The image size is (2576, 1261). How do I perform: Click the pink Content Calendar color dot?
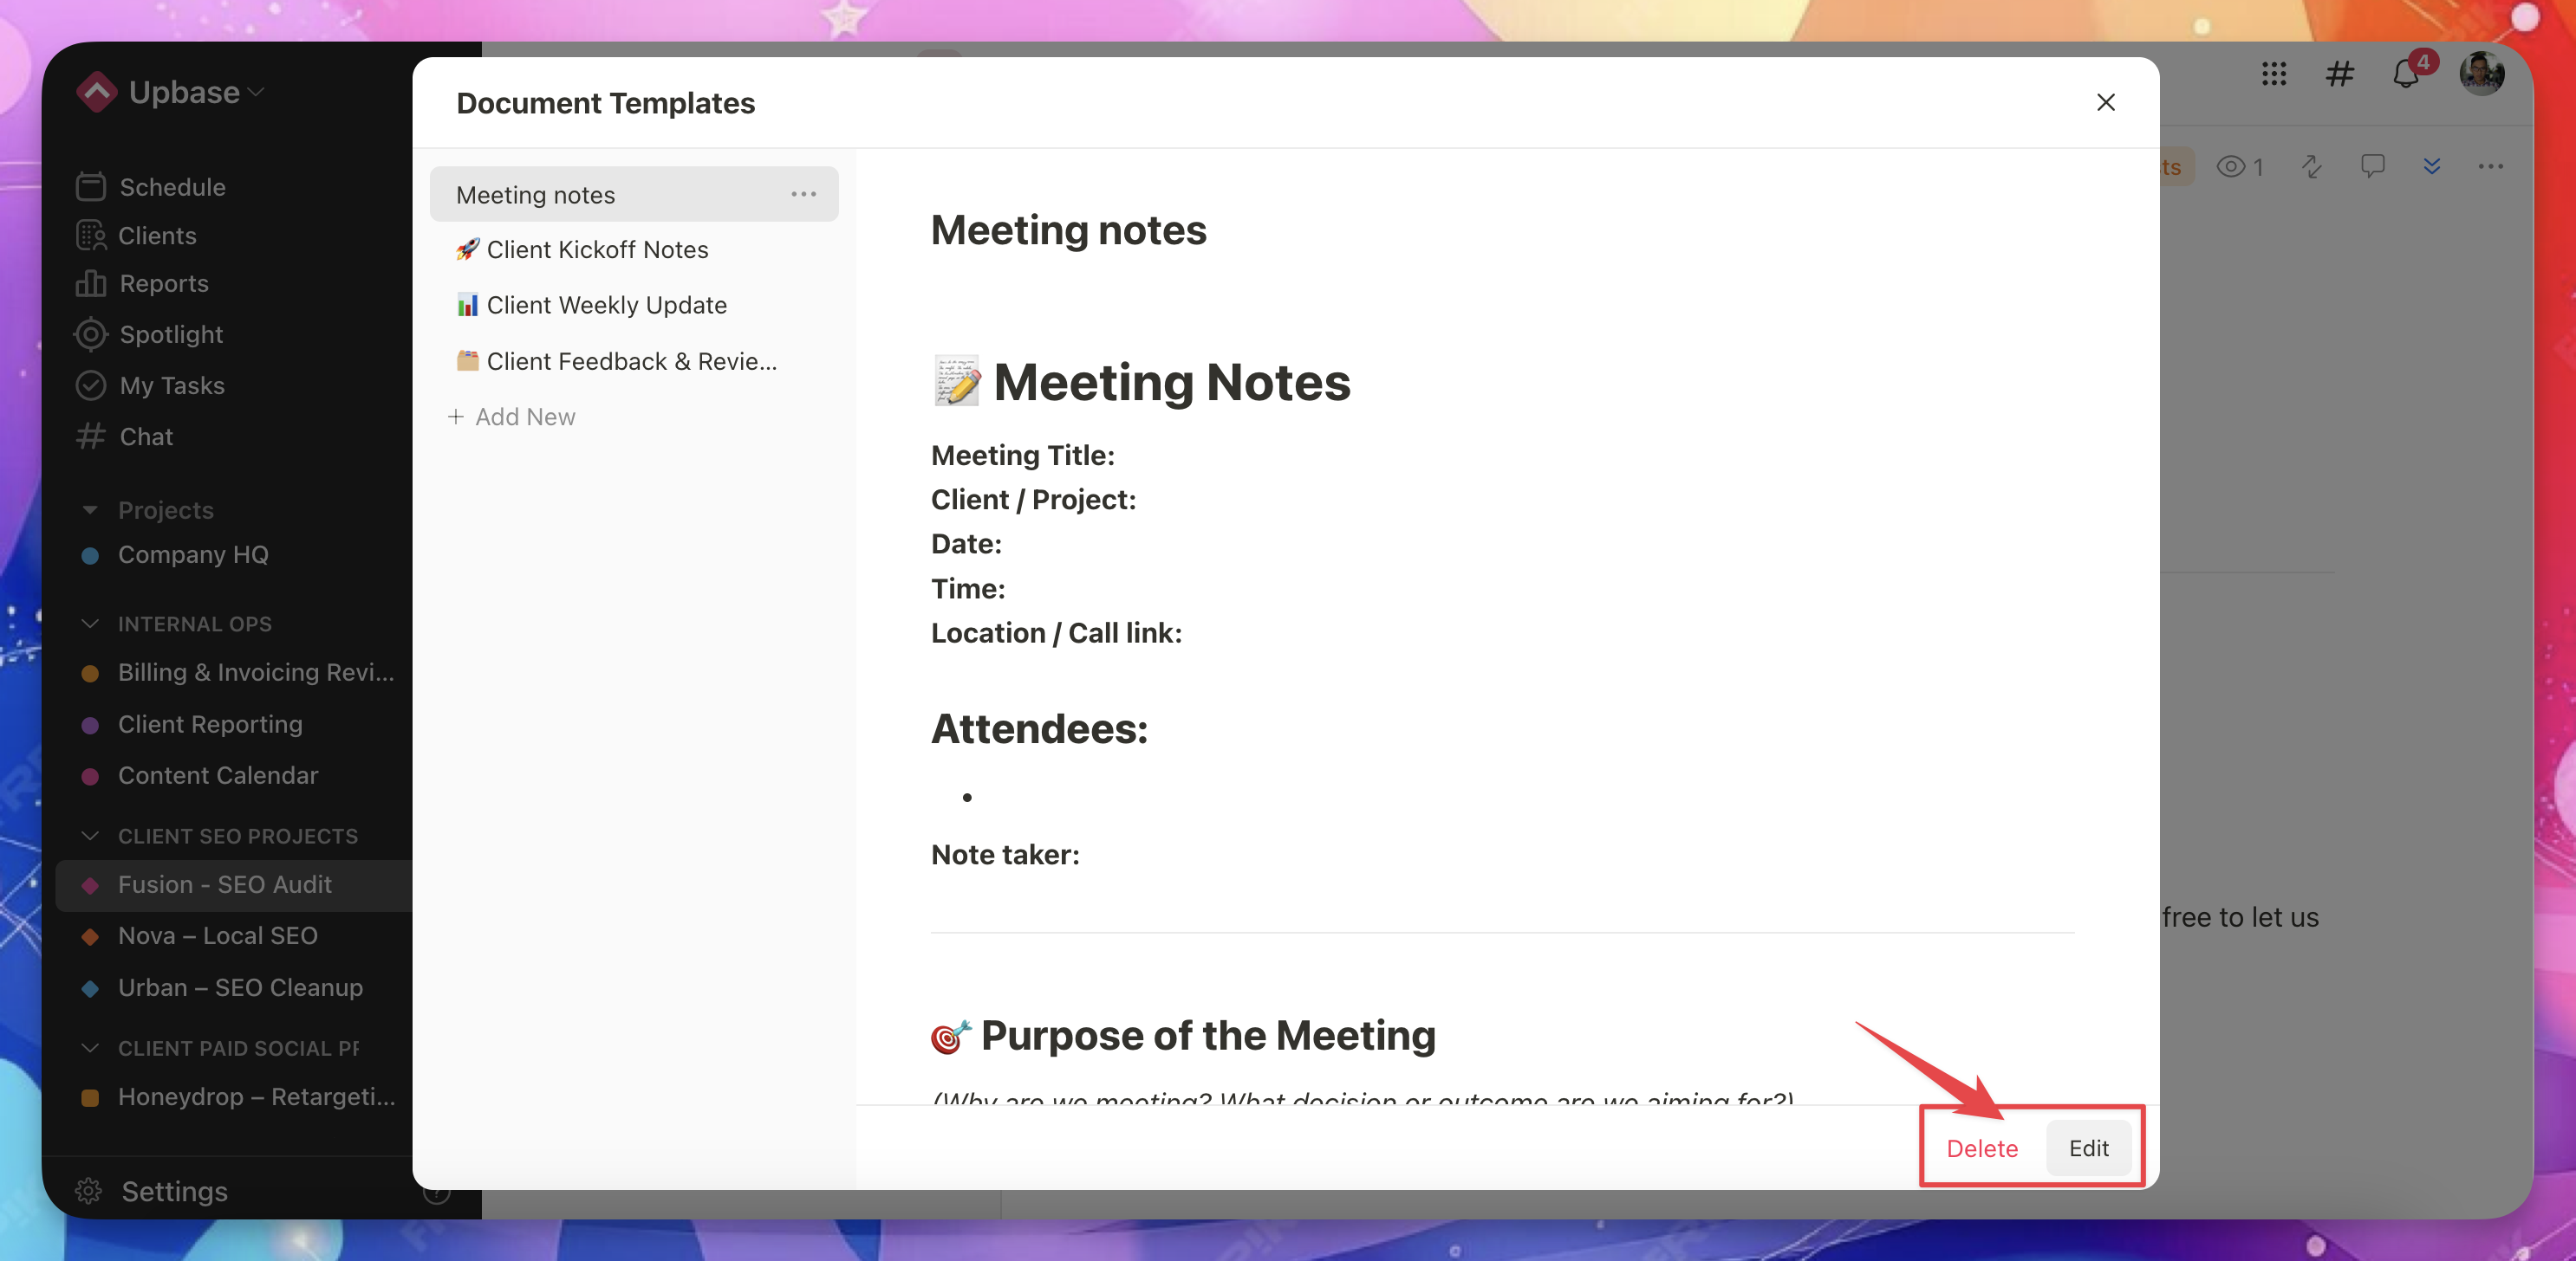pos(90,776)
